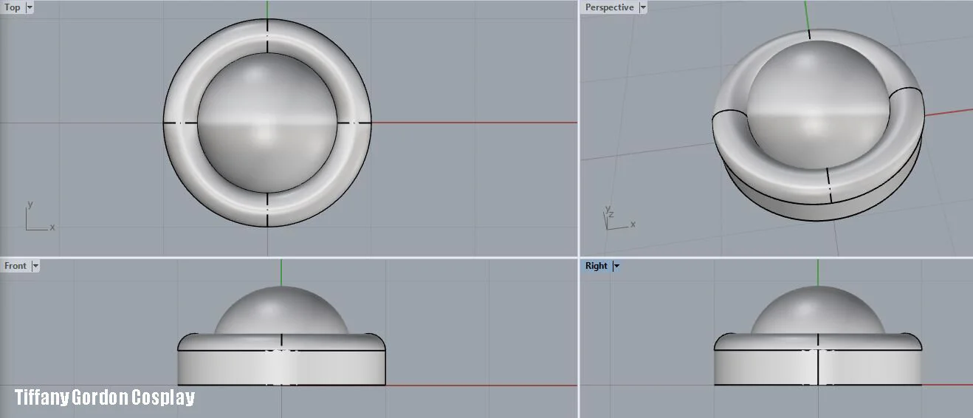
Task: Select the cylinder base in the Right viewport
Action: point(818,367)
